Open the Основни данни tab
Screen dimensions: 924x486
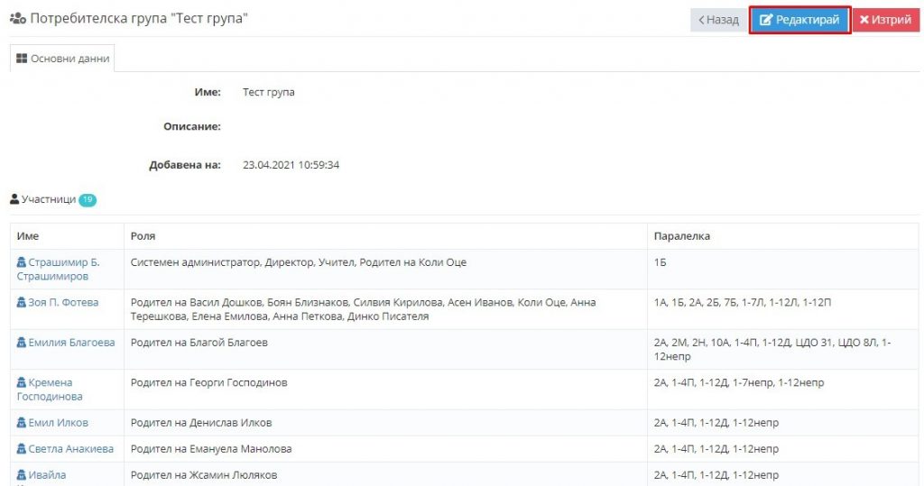click(62, 59)
